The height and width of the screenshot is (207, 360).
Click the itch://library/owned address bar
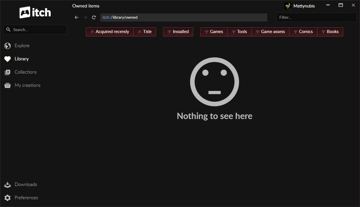tap(184, 17)
